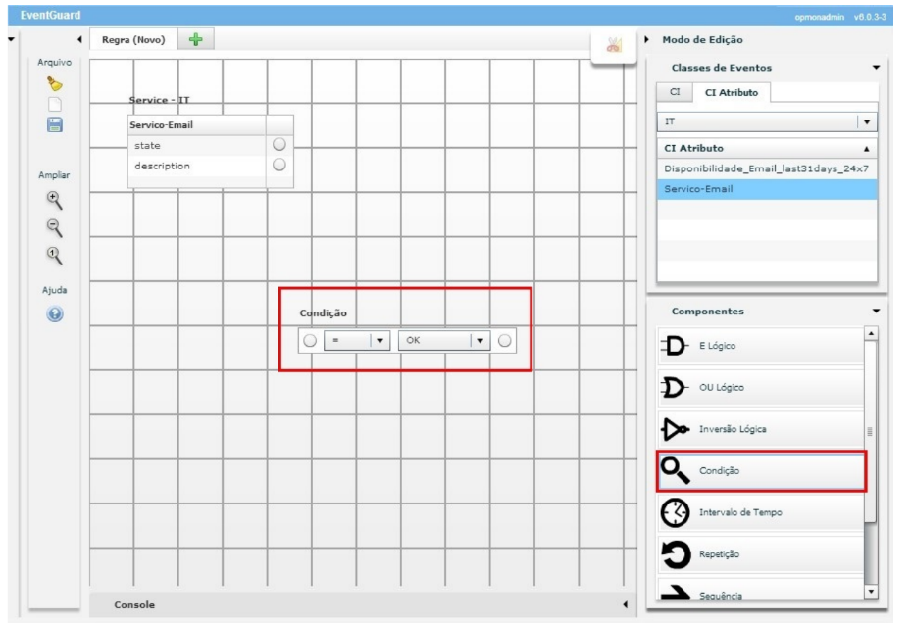Open the IT class dropdown

pyautogui.click(x=866, y=121)
